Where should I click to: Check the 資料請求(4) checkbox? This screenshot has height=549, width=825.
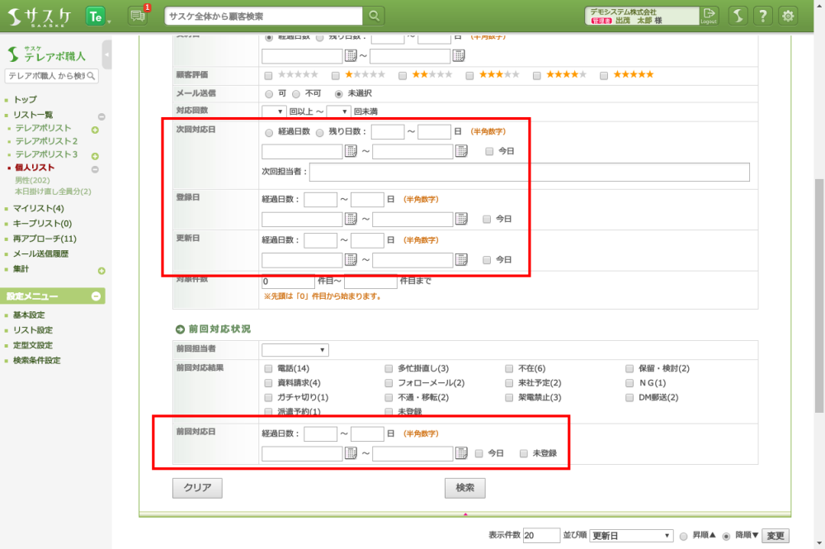(x=268, y=383)
